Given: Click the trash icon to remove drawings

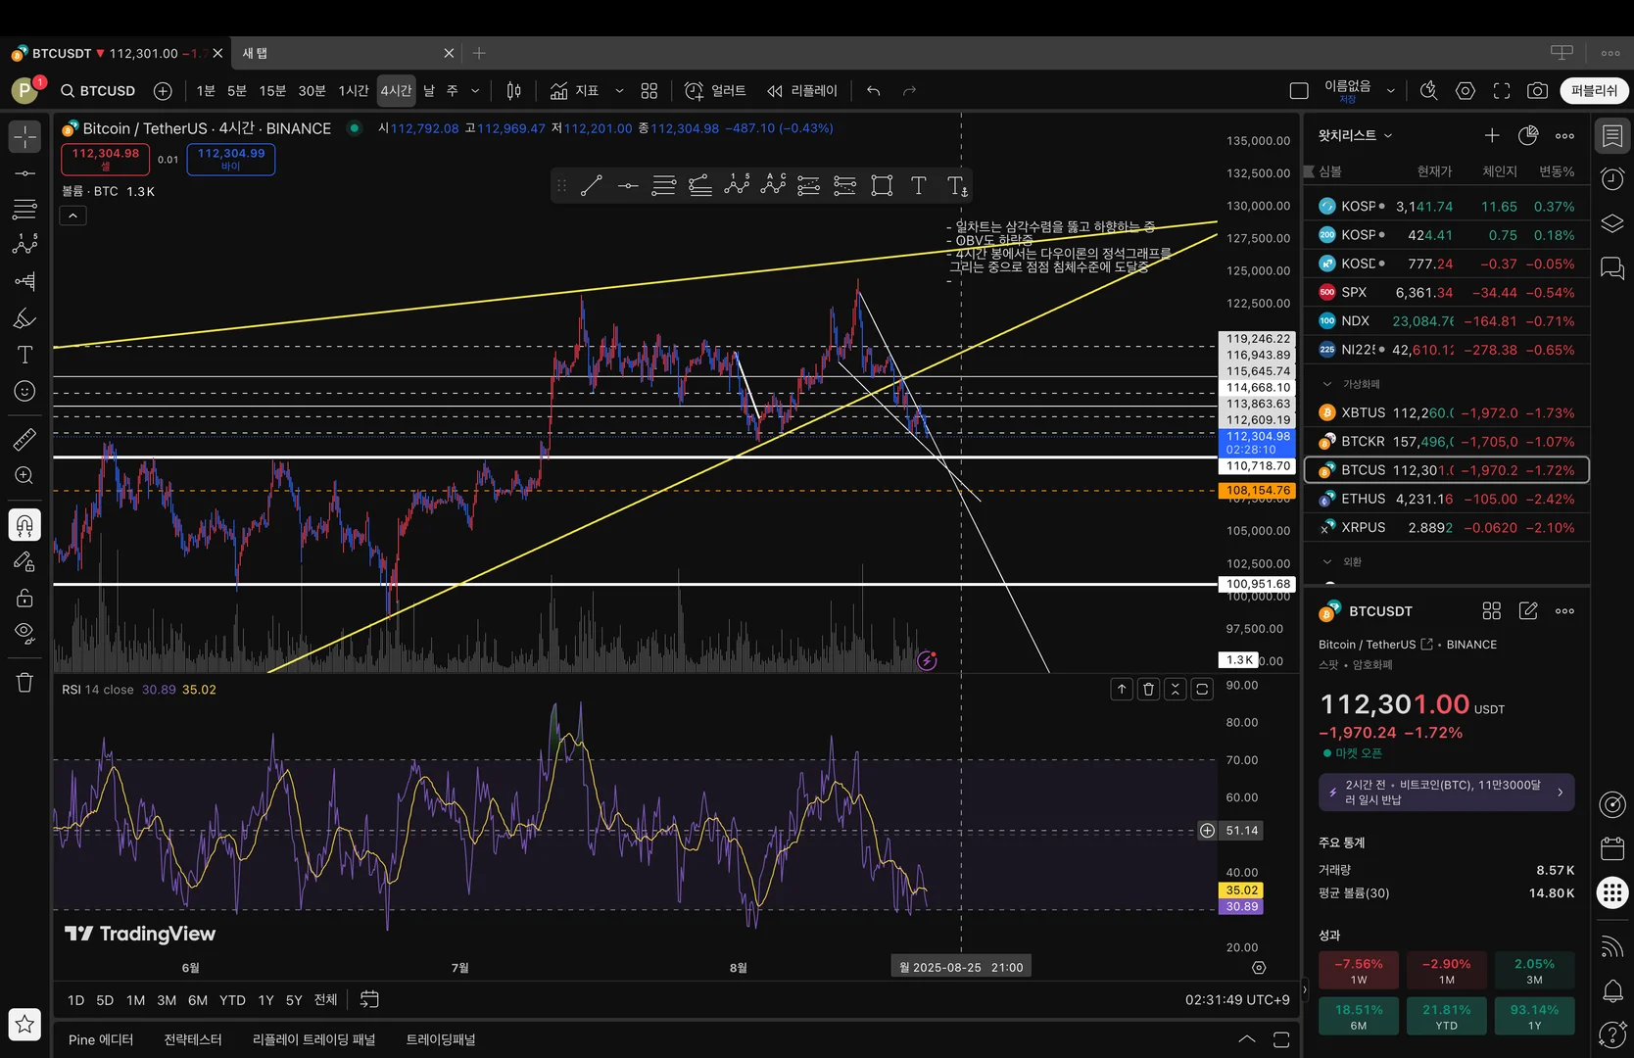Looking at the screenshot, I should pos(24,683).
